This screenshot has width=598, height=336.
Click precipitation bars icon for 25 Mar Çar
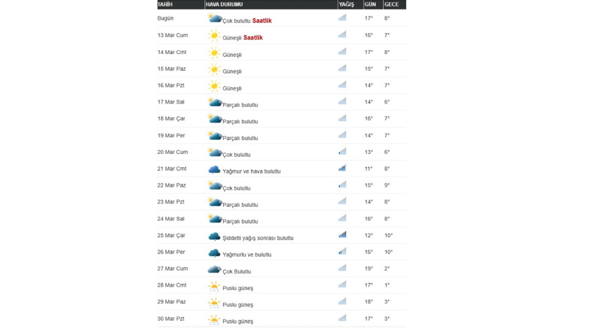click(x=342, y=235)
